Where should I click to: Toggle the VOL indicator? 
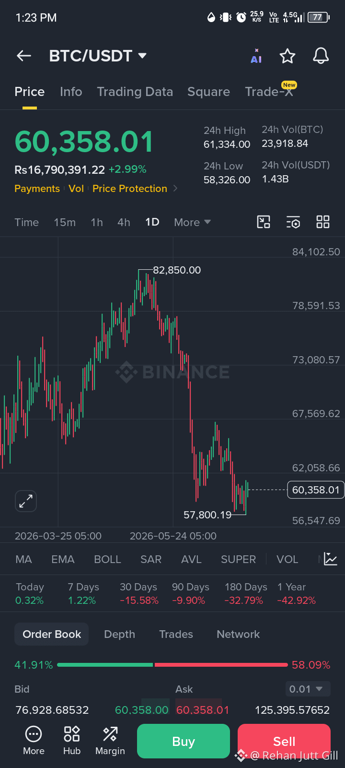(x=287, y=559)
